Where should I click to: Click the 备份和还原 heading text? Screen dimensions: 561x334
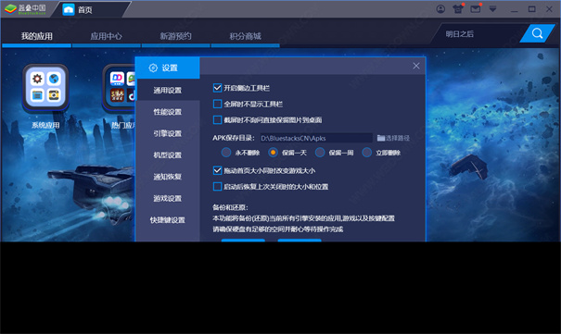click(x=230, y=207)
